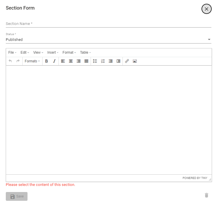Open the Edit menu in editor
The width and height of the screenshot is (216, 201).
coord(25,52)
